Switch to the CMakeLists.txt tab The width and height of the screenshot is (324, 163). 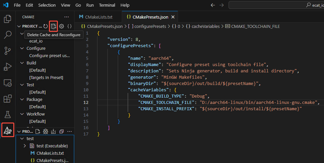[98, 17]
